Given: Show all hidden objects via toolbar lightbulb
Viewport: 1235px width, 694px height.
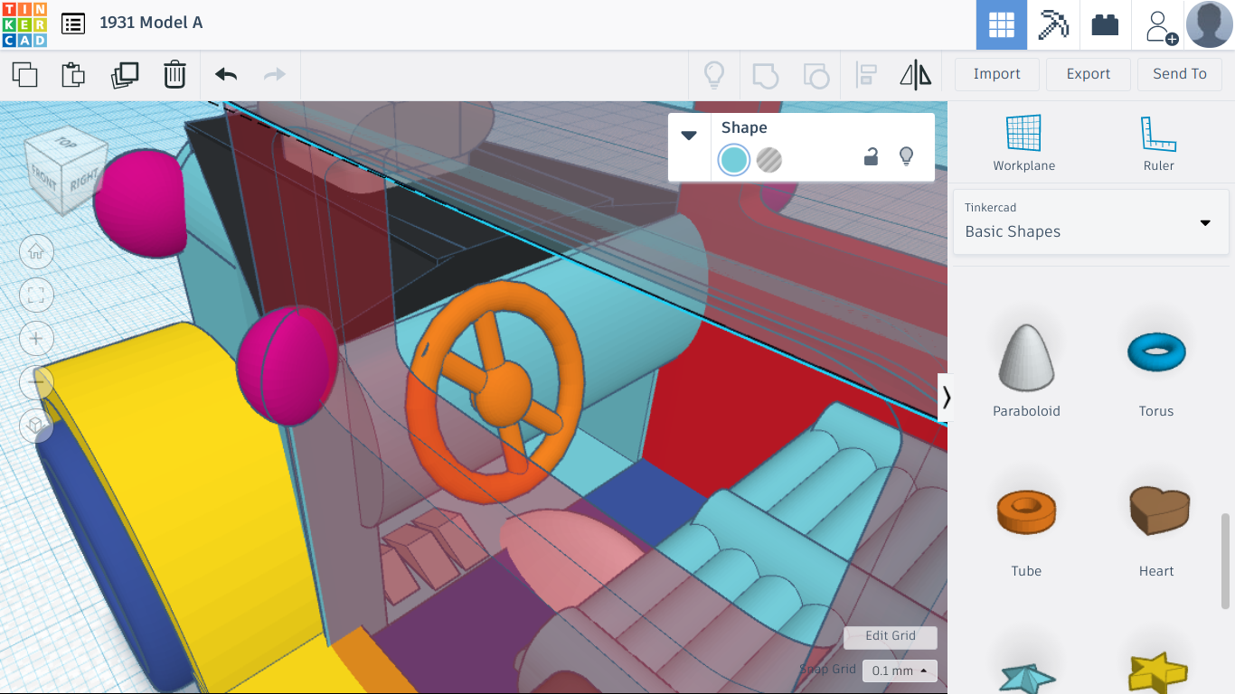Looking at the screenshot, I should click(714, 75).
